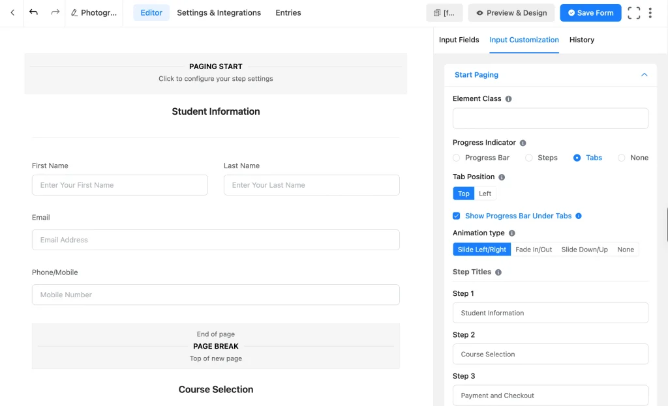Image resolution: width=668 pixels, height=406 pixels.
Task: Click the Mobile Number input field
Action: [x=215, y=295]
